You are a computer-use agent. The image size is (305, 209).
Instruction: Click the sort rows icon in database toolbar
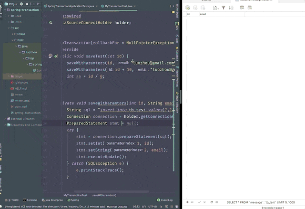click(x=231, y=8)
